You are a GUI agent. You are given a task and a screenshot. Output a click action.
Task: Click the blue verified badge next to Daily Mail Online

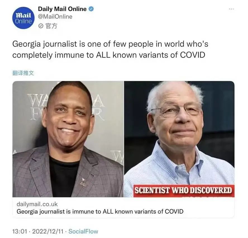(91, 9)
